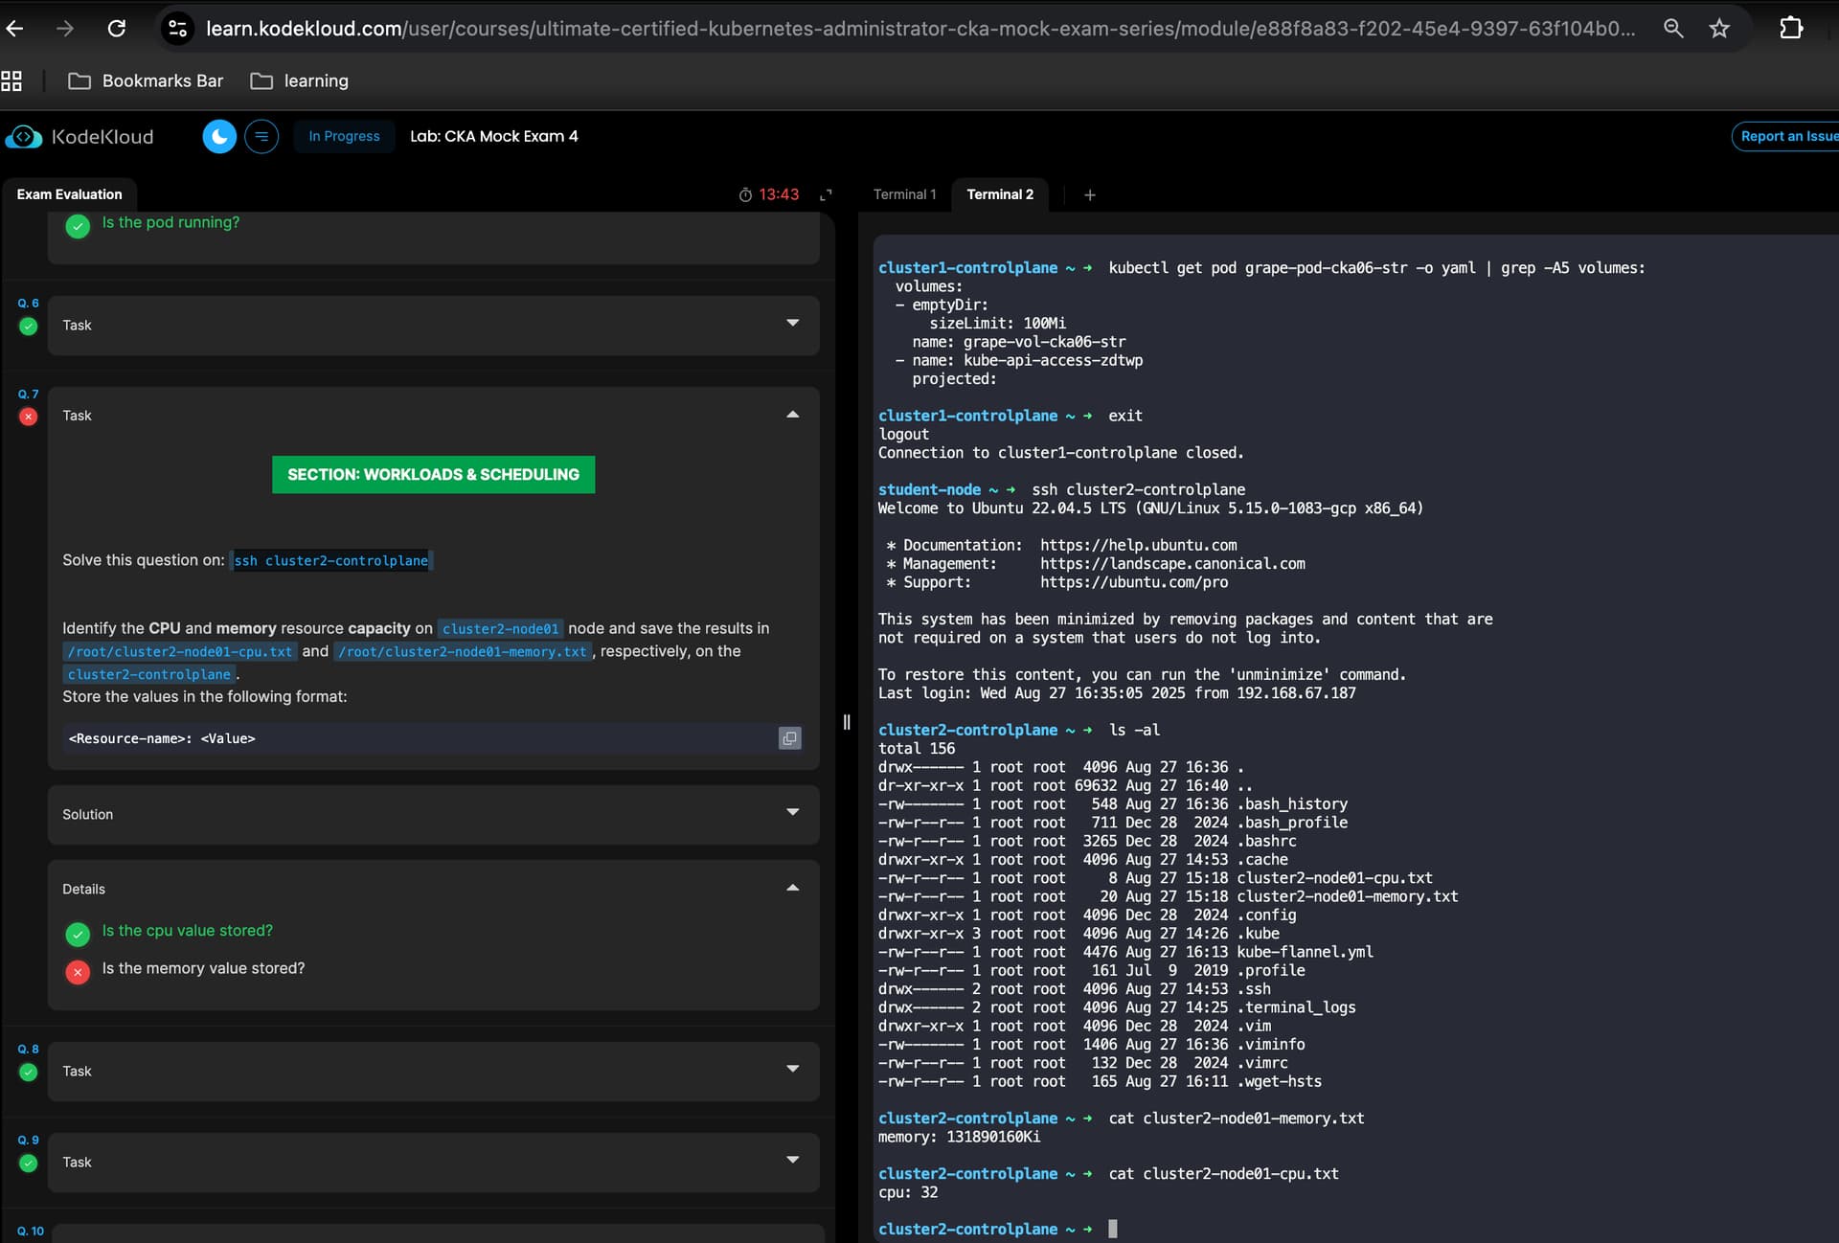Expand the Q.8 Task panel
Viewport: 1839px width, 1243px height.
pos(434,1072)
